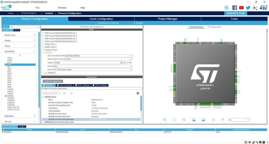Image resolution: width=269 pixels, height=144 pixels.
Task: Open the Data 16 bits dropdown
Action: pos(131,66)
